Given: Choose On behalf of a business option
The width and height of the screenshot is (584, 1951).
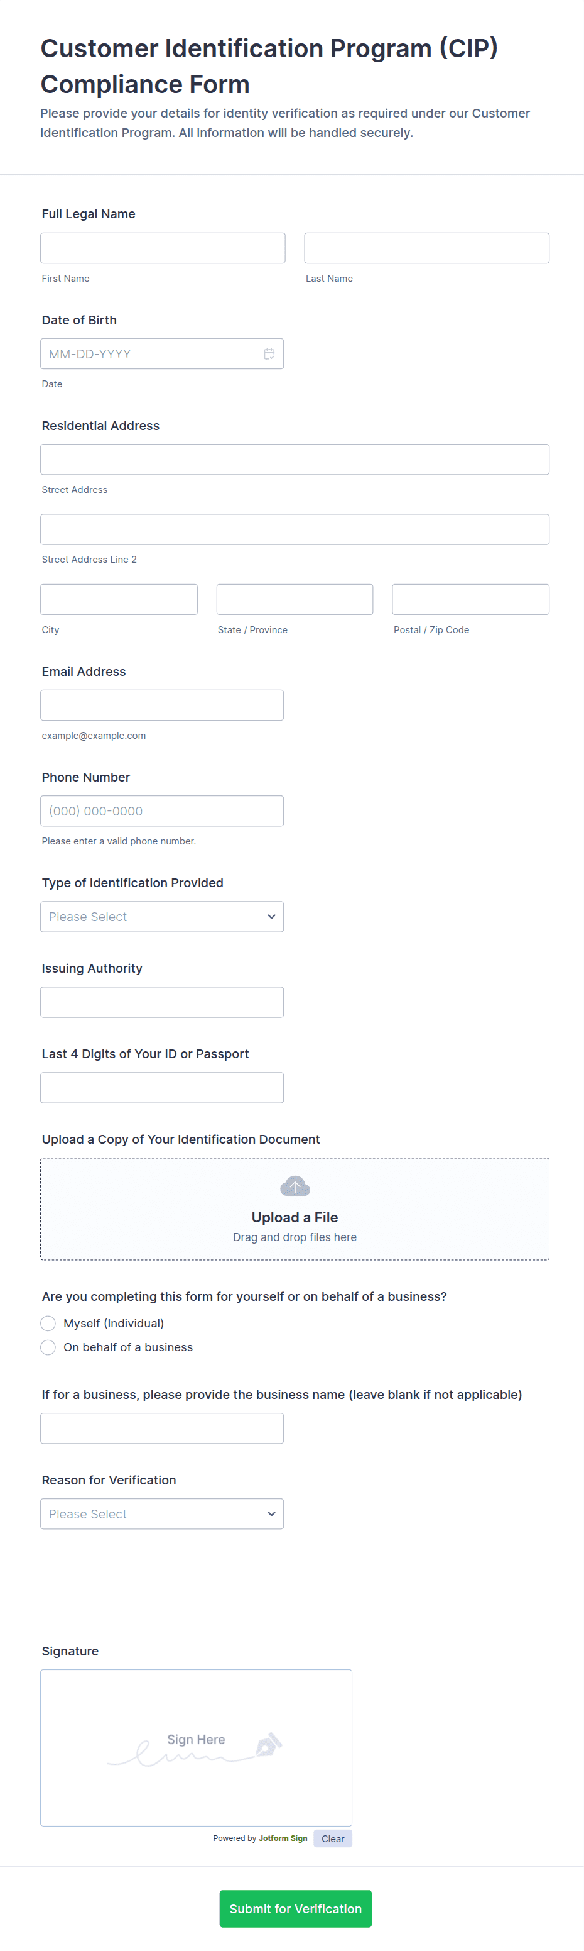Looking at the screenshot, I should (x=48, y=1347).
